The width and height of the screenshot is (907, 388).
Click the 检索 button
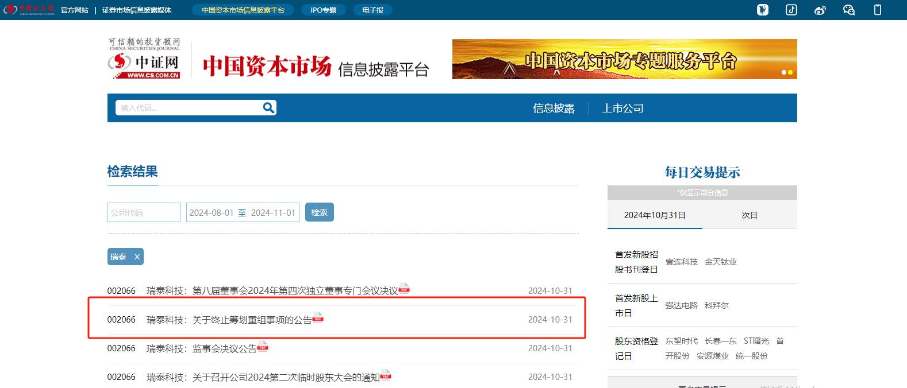319,212
